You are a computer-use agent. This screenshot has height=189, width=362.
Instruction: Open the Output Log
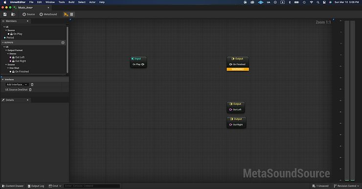click(36, 186)
